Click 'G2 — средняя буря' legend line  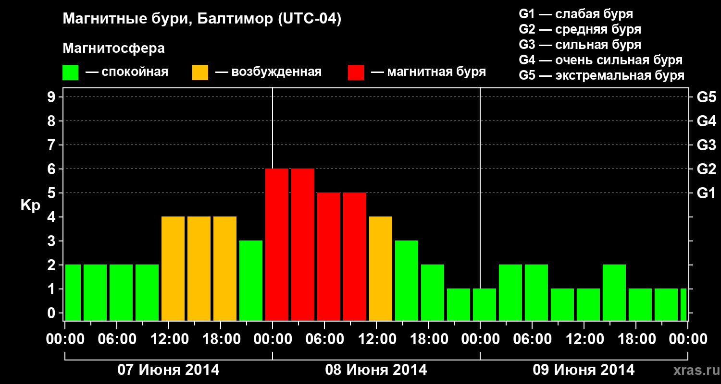click(580, 29)
